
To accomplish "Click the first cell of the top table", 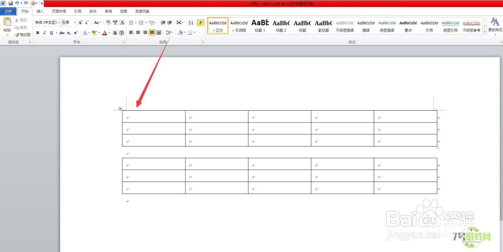I will [x=154, y=117].
